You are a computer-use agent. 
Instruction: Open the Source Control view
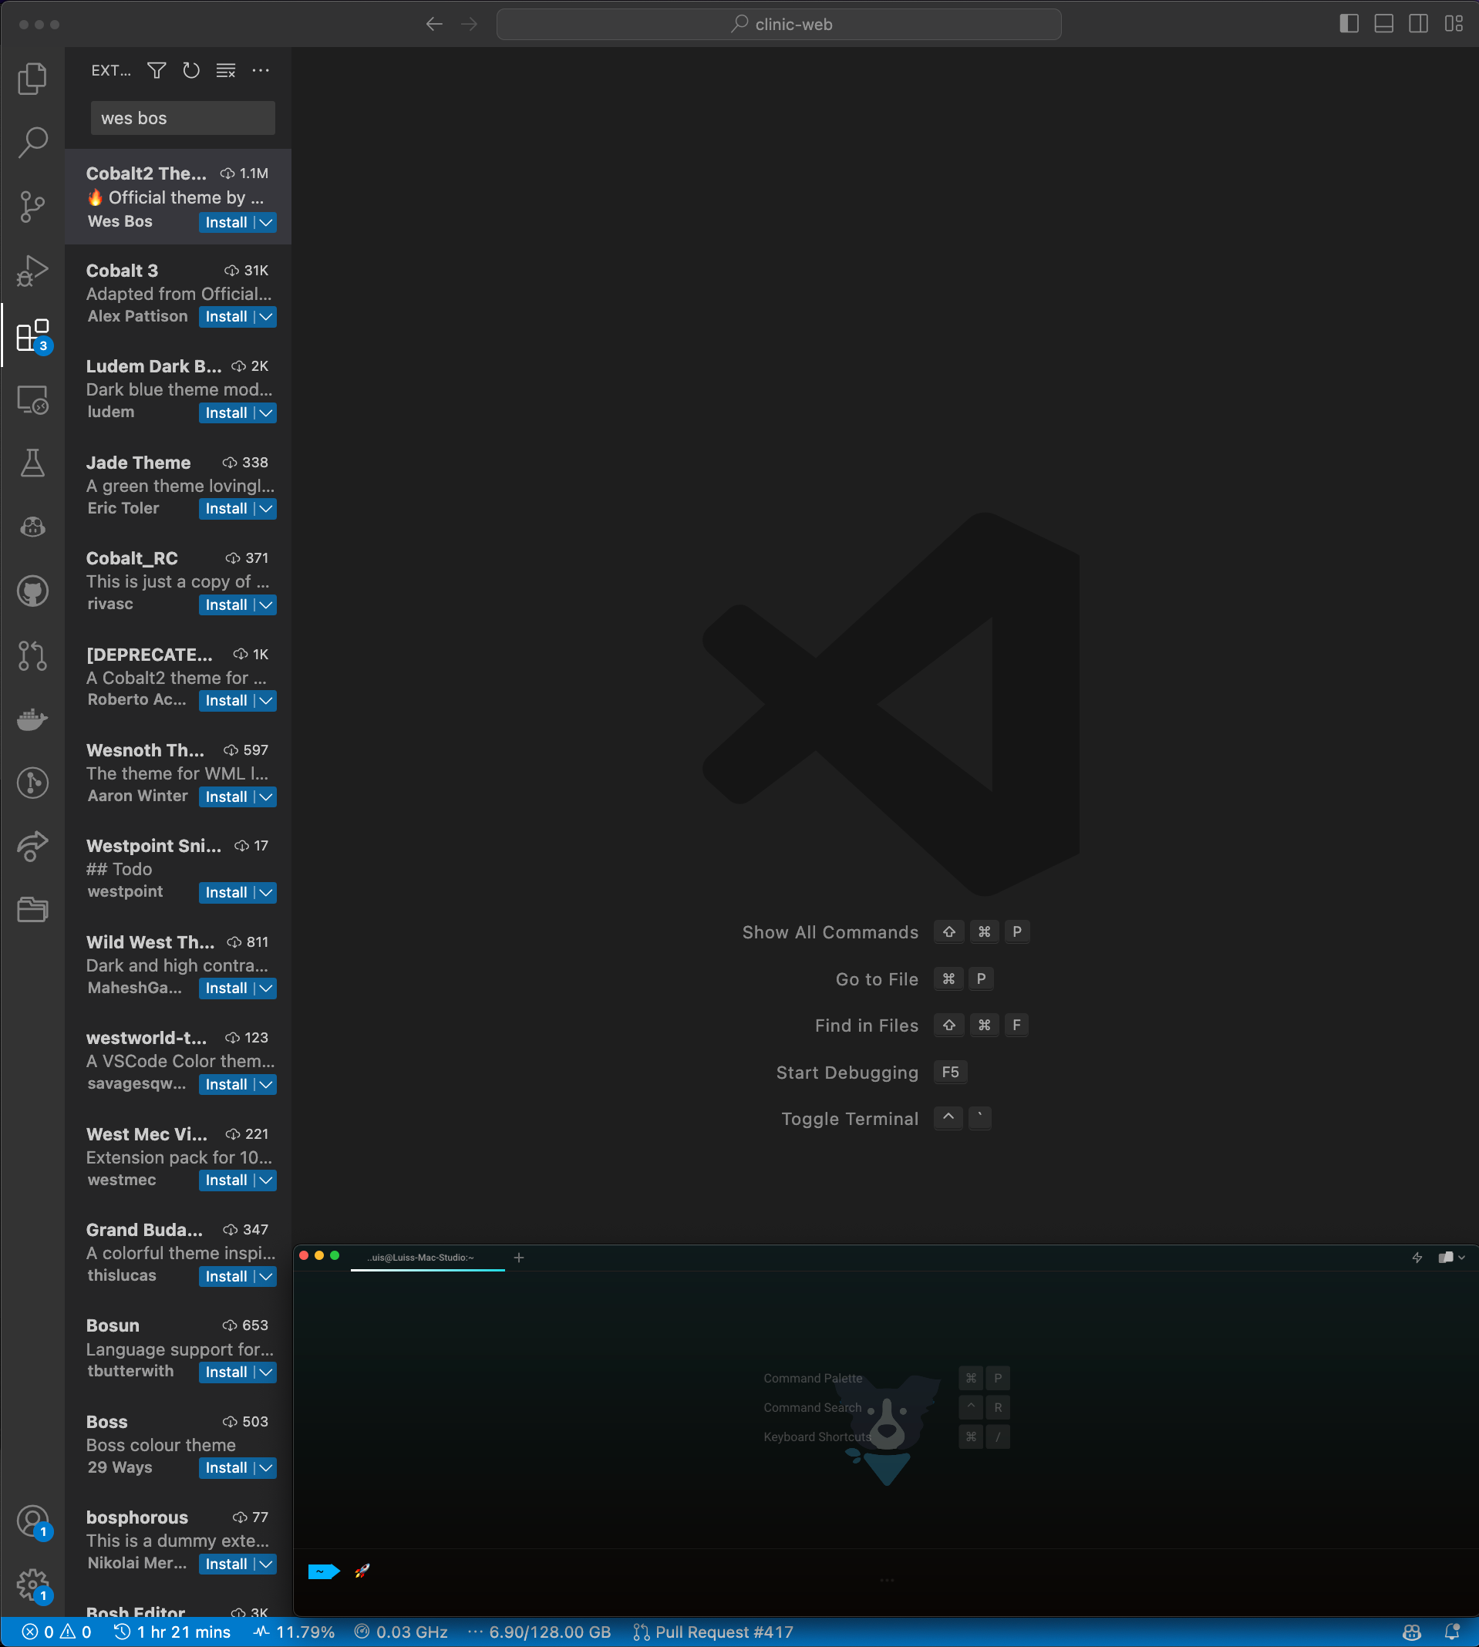tap(32, 207)
